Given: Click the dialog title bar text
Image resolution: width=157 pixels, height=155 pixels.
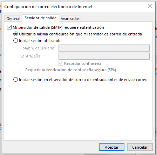Looking at the screenshot, I should click(48, 7).
